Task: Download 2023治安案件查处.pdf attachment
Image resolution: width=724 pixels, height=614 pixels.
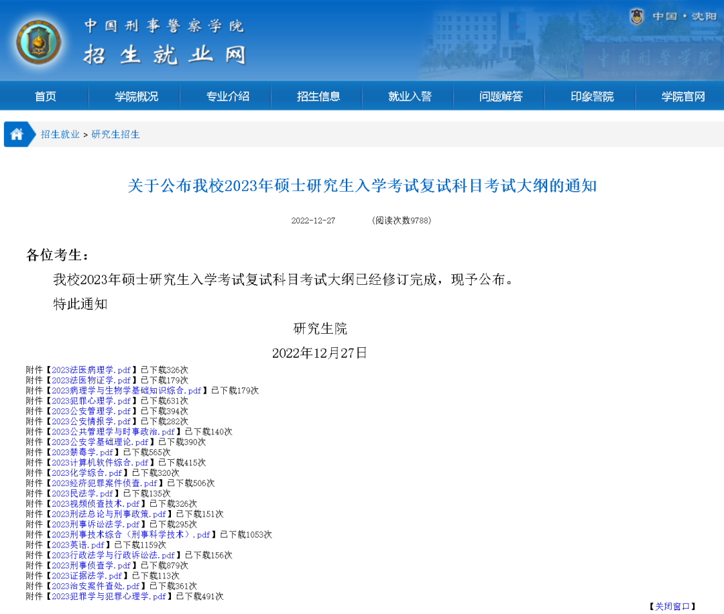Action: 96,586
